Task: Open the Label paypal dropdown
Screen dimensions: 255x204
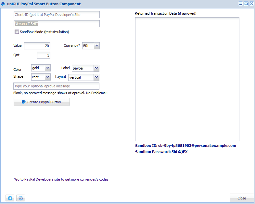Action: [x=96, y=68]
